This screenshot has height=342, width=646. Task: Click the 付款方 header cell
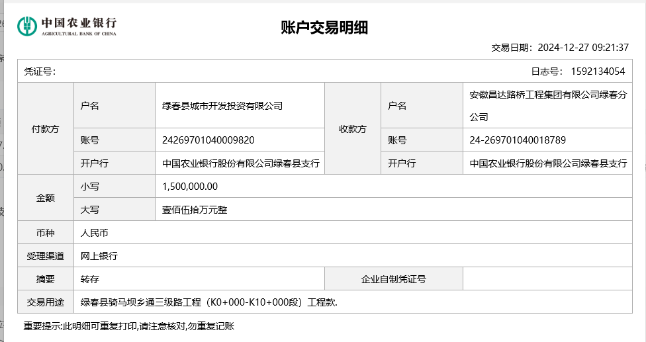tap(46, 128)
